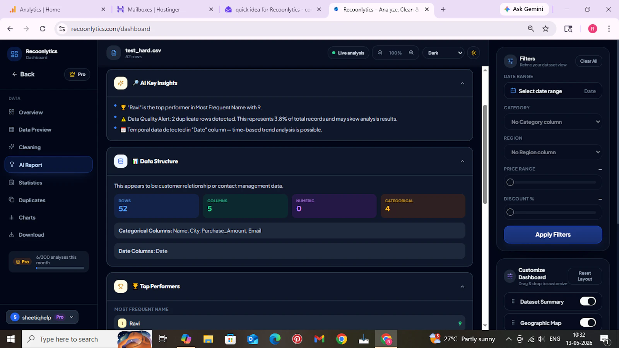This screenshot has width=619, height=348.
Task: Click the Geographic Map drag handle
Action: [513, 322]
